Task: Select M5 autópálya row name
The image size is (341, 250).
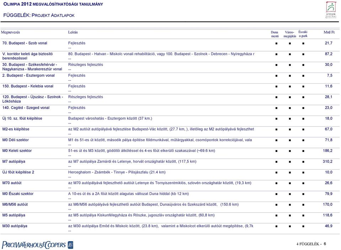Action: [x=14, y=215]
